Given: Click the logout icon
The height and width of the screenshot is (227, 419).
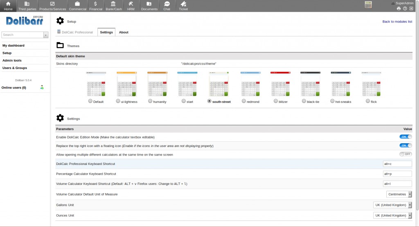Looking at the screenshot, I should pyautogui.click(x=412, y=9).
